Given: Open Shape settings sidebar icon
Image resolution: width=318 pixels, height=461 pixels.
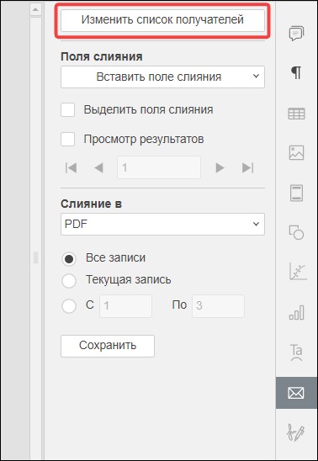Looking at the screenshot, I should click(x=296, y=232).
